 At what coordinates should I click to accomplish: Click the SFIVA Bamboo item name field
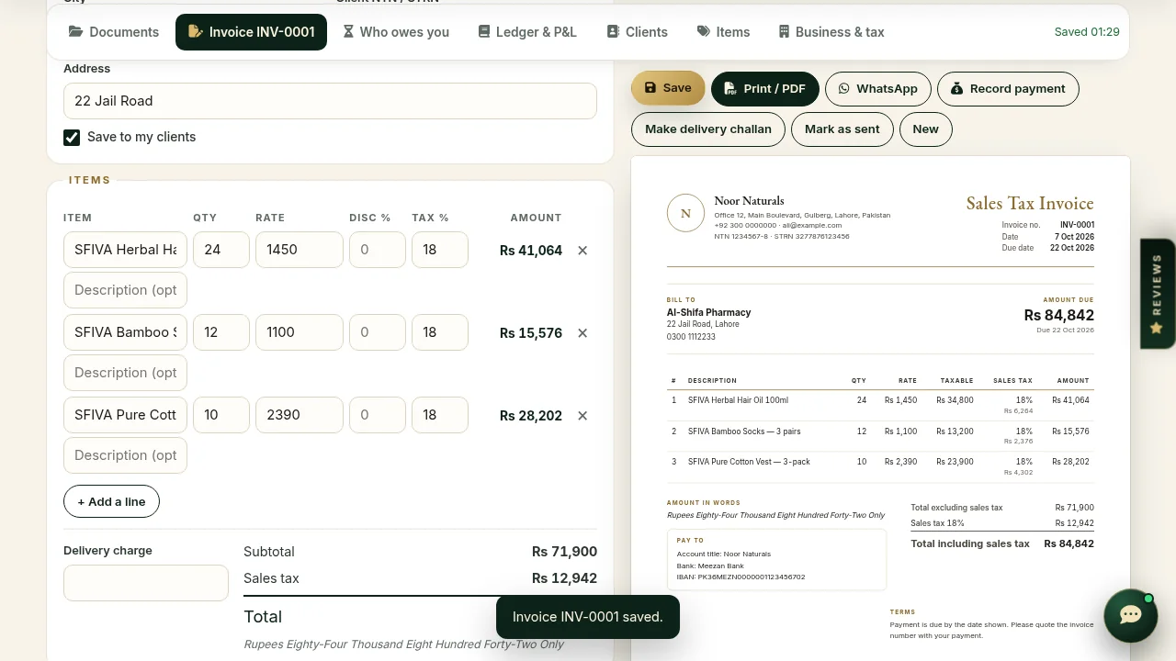(125, 332)
